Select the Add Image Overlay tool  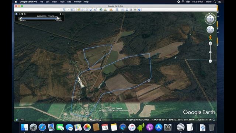[91, 10]
